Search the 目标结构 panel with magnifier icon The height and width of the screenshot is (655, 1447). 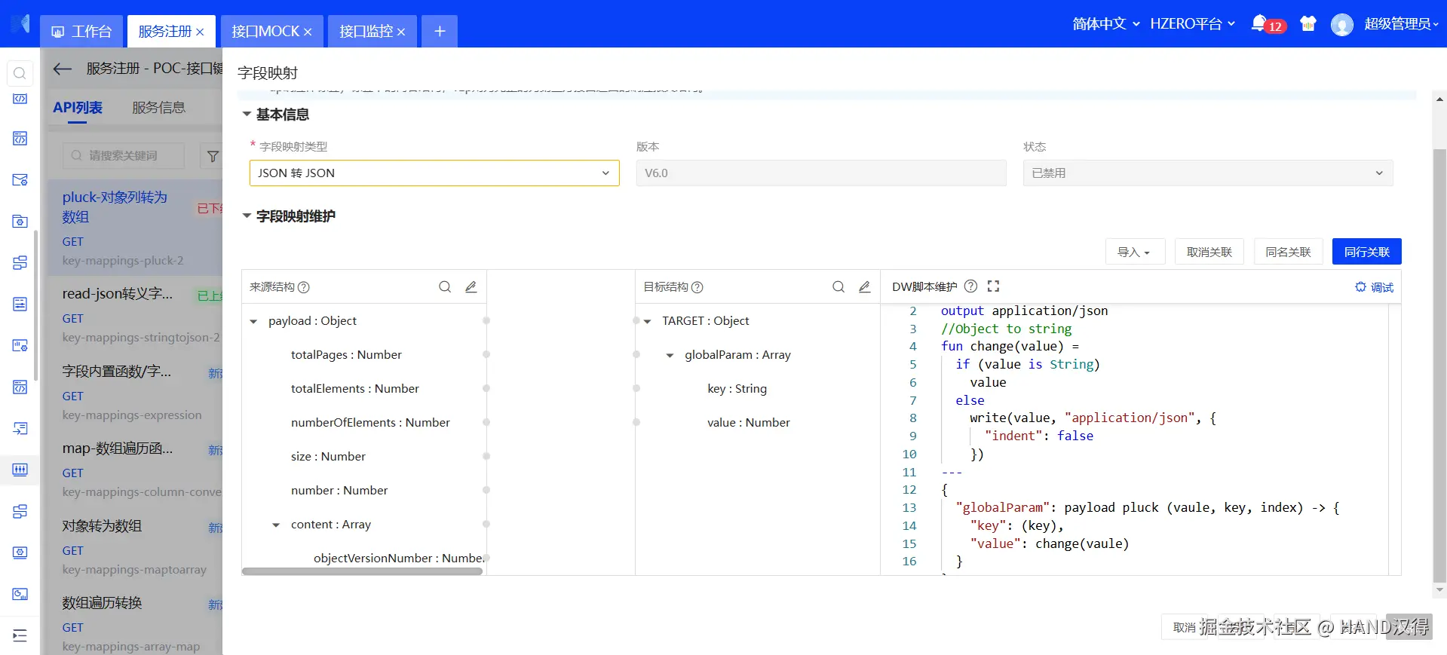point(838,287)
